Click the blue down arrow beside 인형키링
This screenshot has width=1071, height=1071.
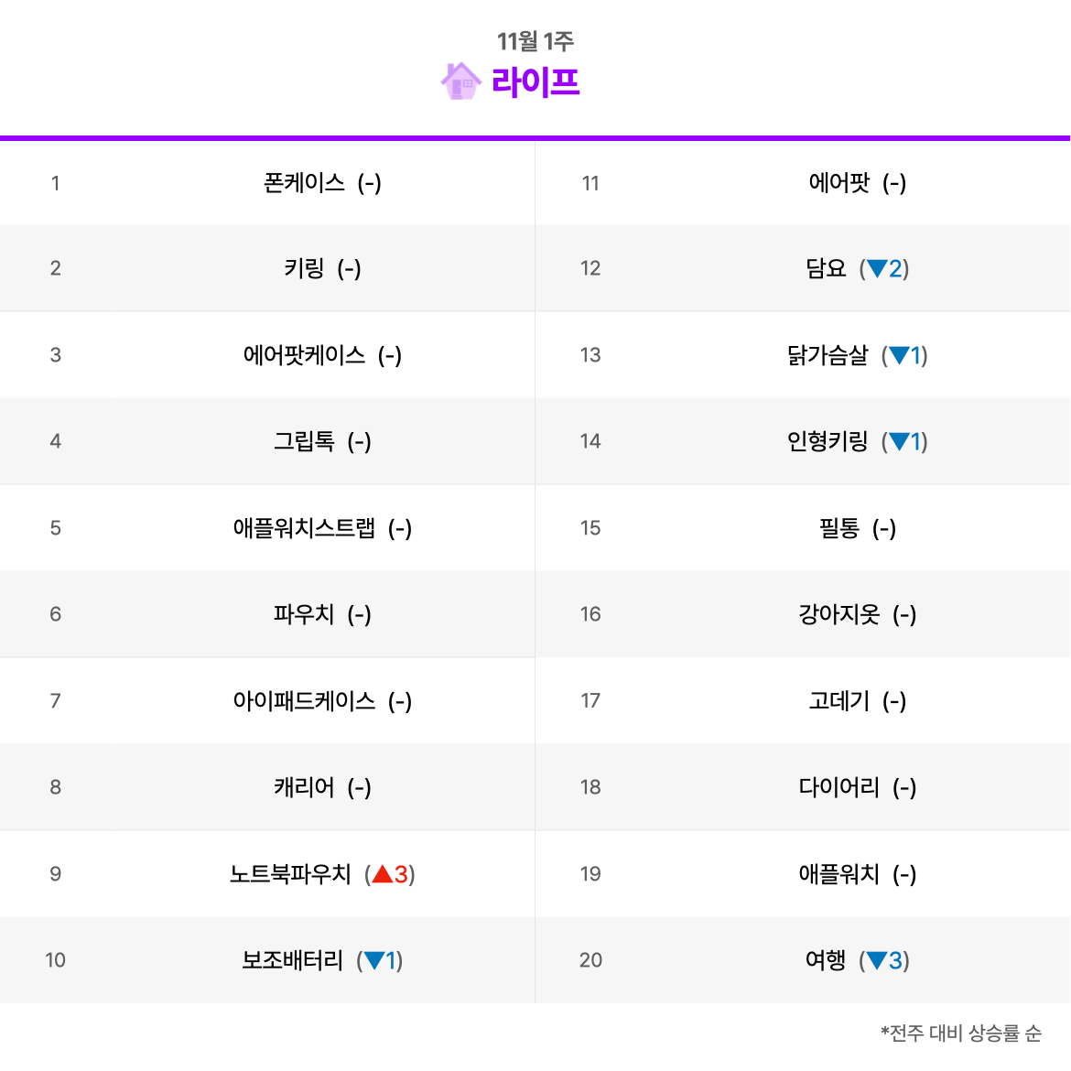899,442
